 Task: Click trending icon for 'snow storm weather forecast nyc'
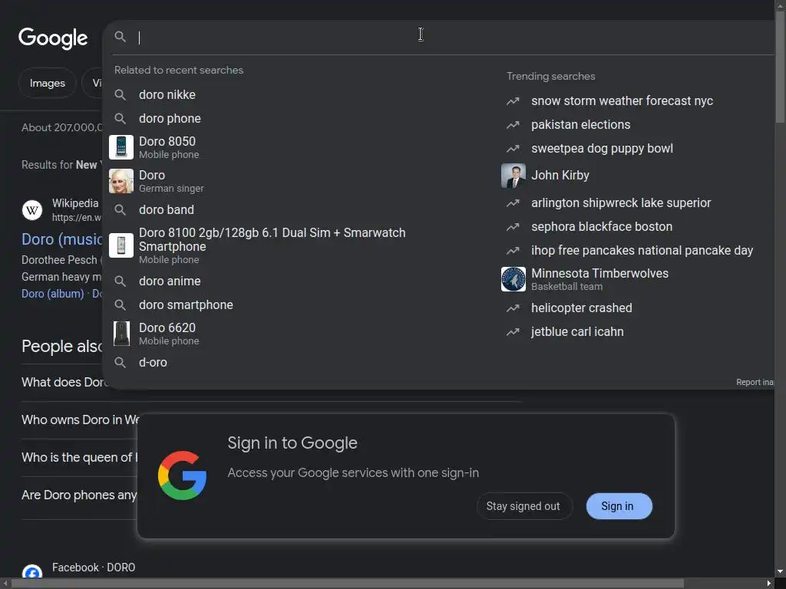513,101
